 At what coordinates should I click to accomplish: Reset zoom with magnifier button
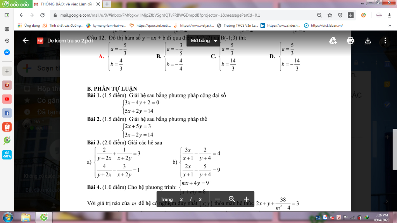[232, 199]
